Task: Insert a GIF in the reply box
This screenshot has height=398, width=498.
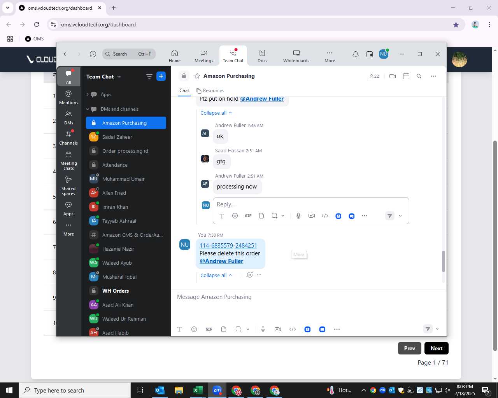Action: (x=248, y=216)
